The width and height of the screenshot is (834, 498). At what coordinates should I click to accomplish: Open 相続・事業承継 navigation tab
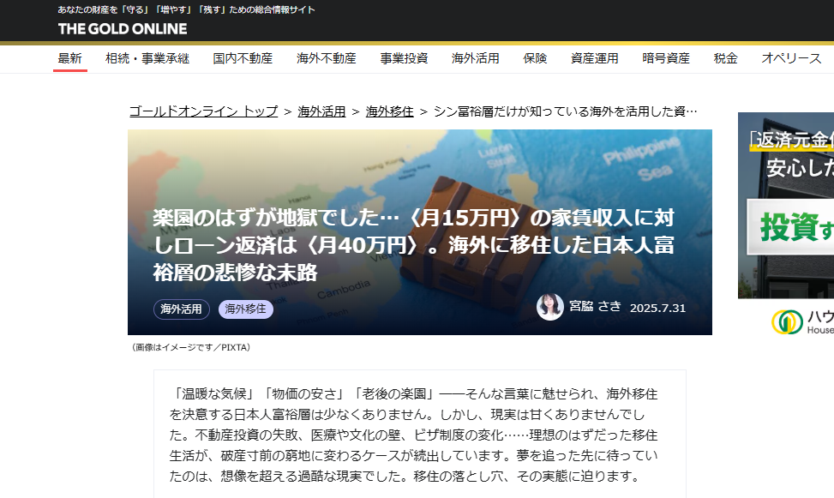coord(147,58)
